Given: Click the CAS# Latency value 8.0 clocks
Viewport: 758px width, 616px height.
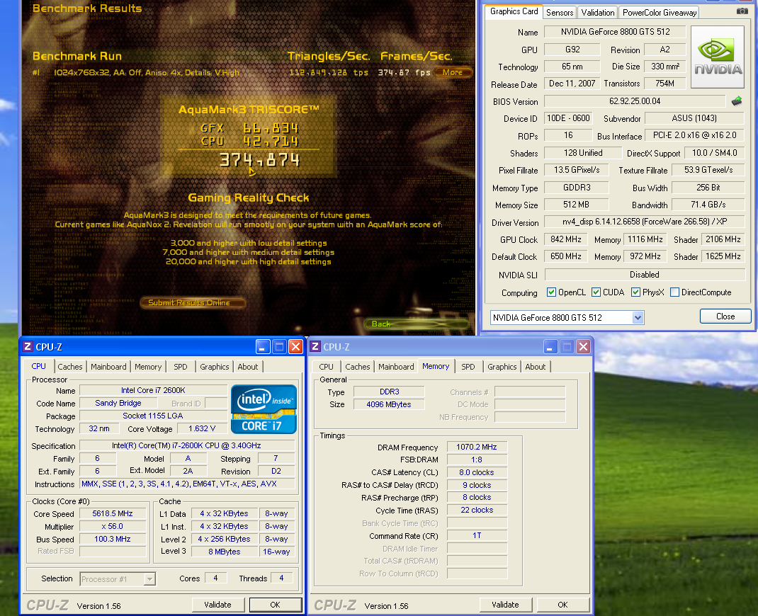Looking at the screenshot, I should [x=477, y=472].
